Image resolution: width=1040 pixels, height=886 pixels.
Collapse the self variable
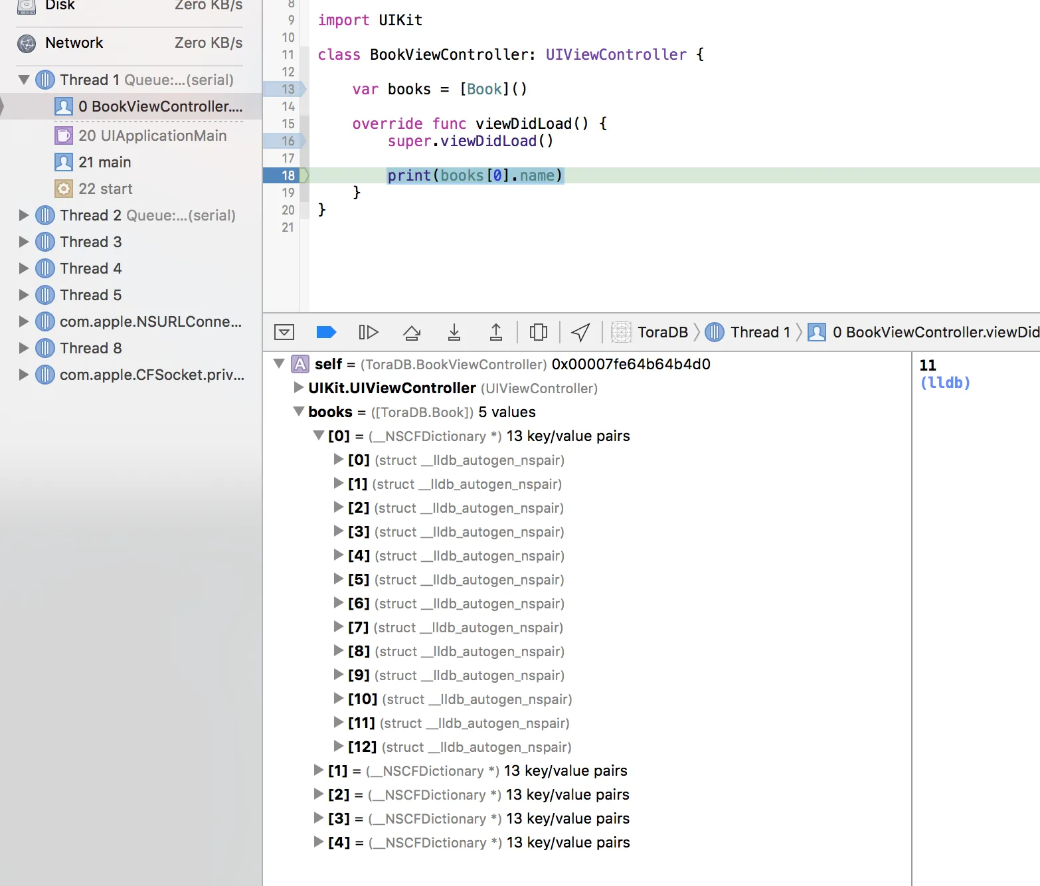[x=279, y=364]
